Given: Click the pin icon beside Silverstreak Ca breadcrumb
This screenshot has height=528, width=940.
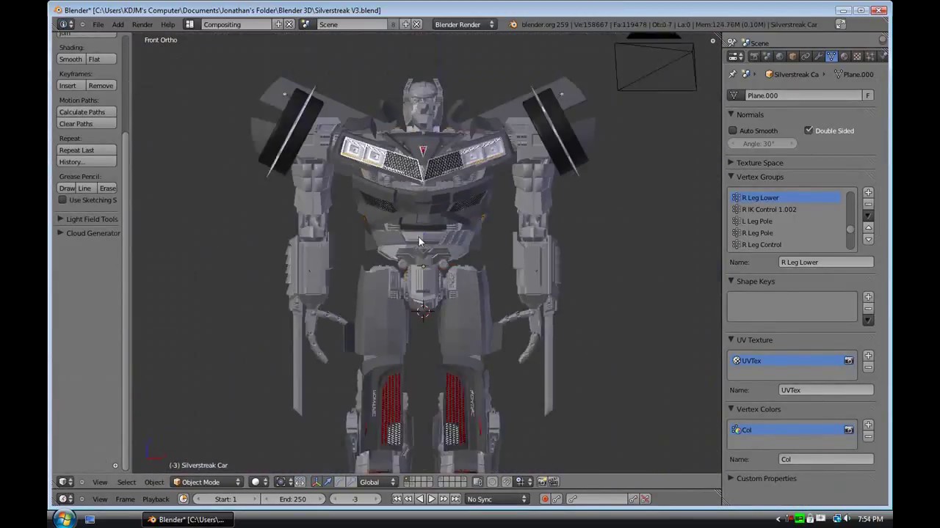Looking at the screenshot, I should 732,74.
